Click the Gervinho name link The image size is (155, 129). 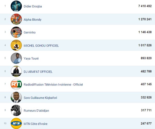click(29, 32)
